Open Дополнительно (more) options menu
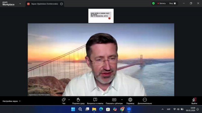Screen dimensions: 202x113 [145, 100]
